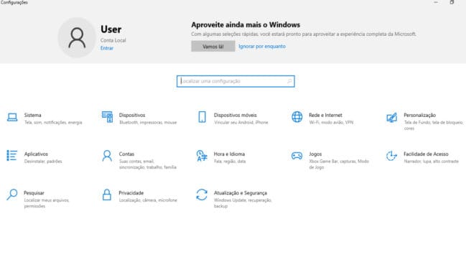Select the Pesquisar title text
The image size is (466, 262).
34,193
